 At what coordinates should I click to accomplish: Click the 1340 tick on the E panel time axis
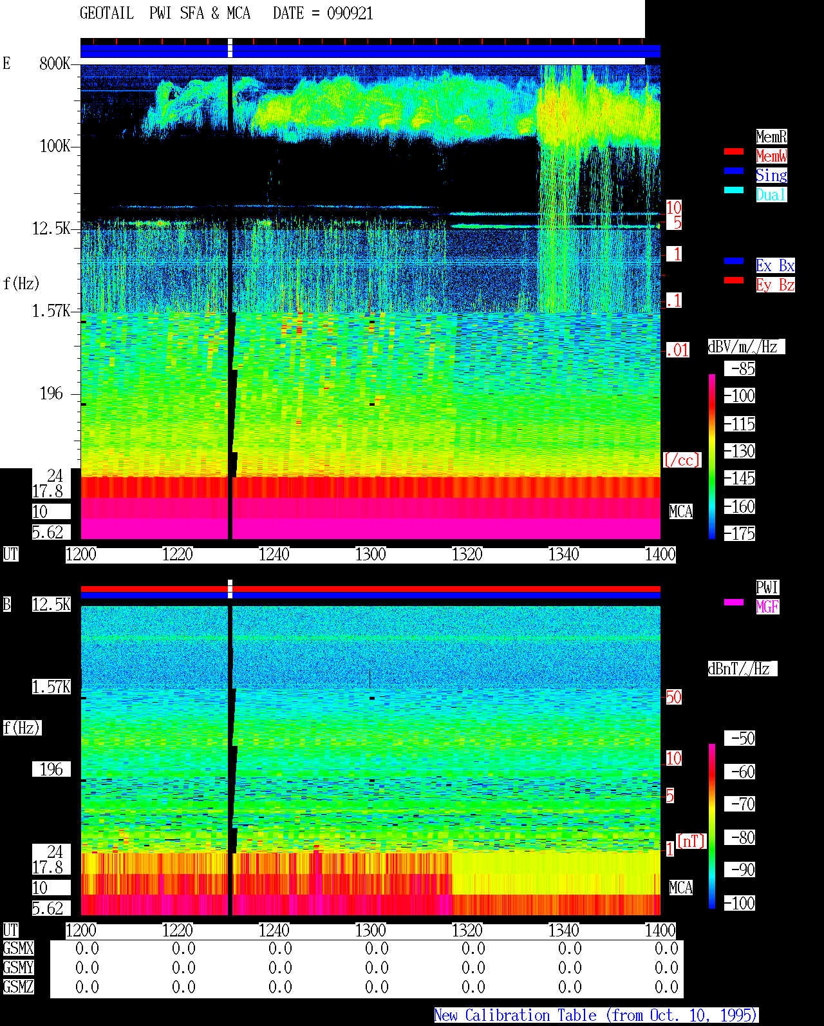(564, 555)
